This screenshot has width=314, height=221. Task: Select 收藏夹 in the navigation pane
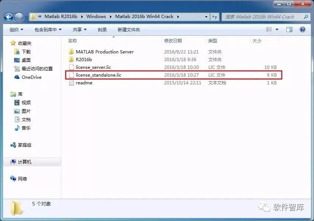tap(25, 43)
